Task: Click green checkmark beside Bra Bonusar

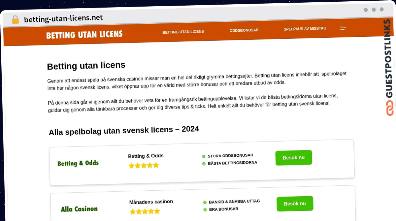Action: click(205, 209)
